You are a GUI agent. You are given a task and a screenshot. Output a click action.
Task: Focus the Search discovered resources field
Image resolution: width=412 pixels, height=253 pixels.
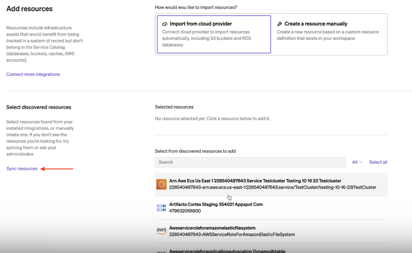[x=250, y=162]
